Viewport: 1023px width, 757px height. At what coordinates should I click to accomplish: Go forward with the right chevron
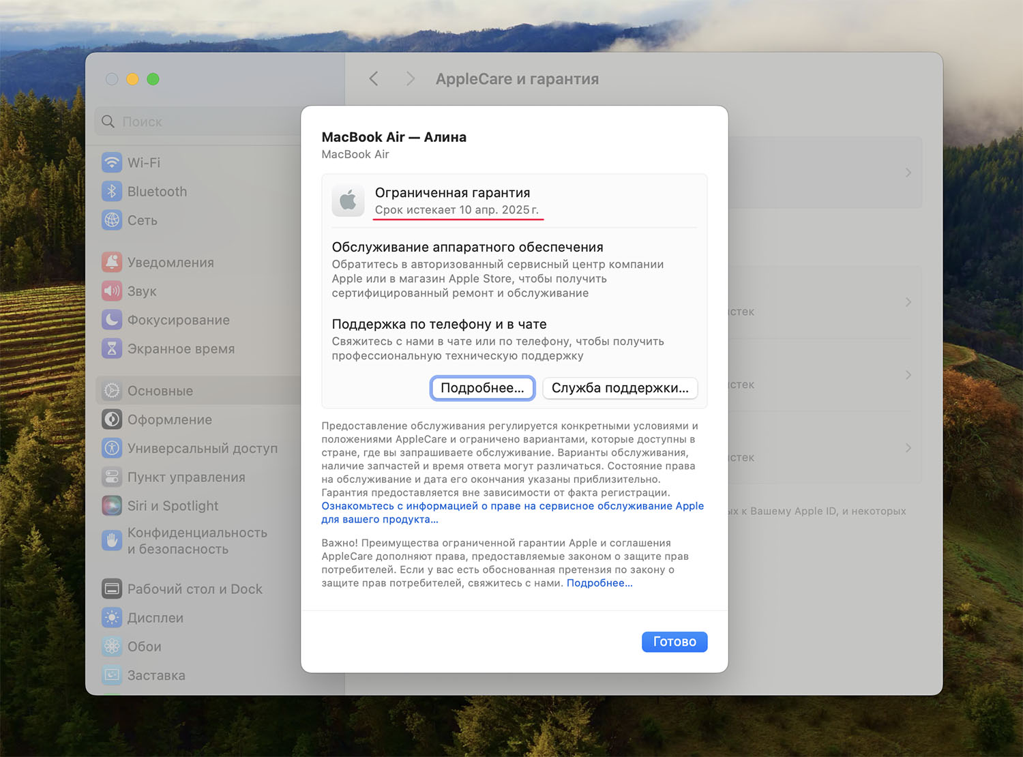(x=410, y=78)
